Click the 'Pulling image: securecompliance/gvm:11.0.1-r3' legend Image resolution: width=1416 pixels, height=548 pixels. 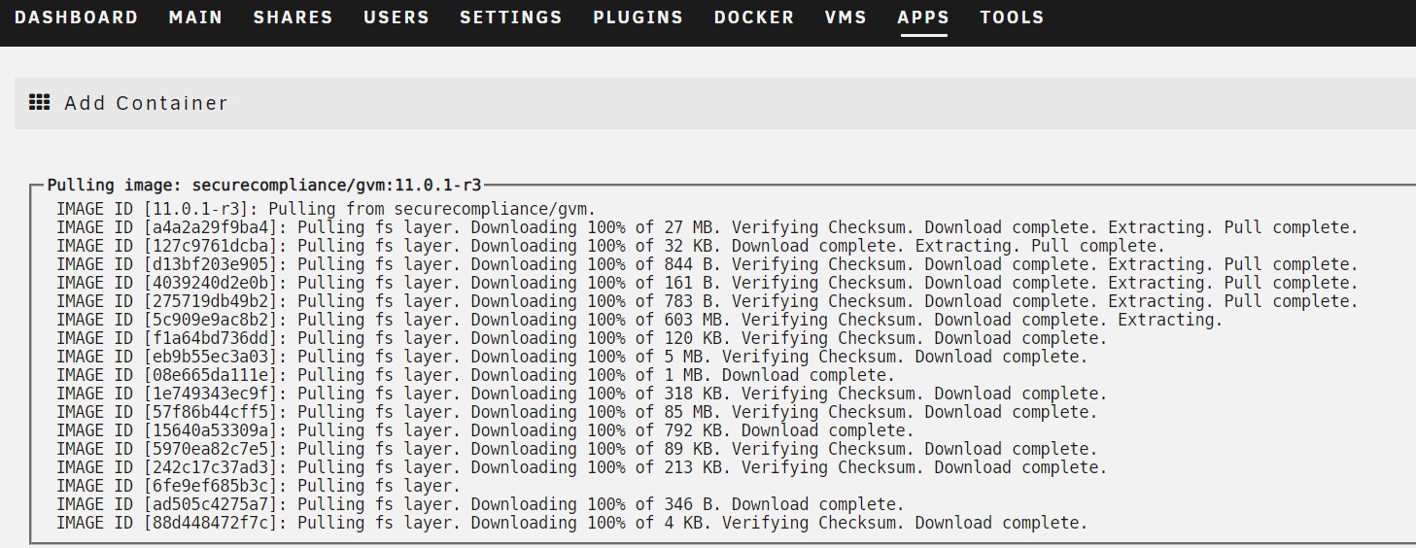264,185
